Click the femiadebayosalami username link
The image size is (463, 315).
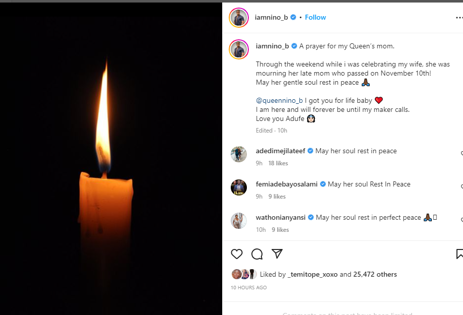point(286,184)
